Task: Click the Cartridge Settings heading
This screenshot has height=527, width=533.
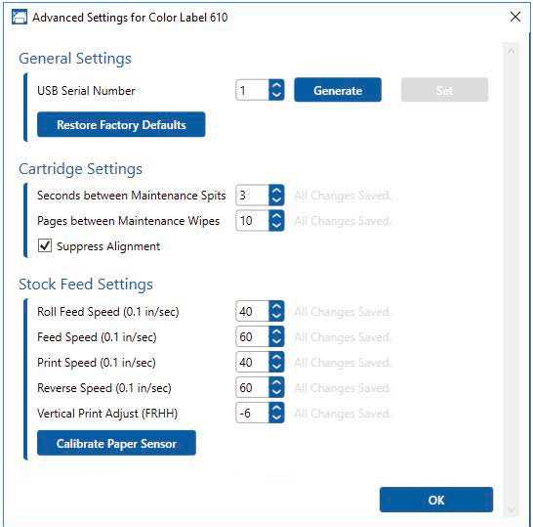Action: point(81,169)
